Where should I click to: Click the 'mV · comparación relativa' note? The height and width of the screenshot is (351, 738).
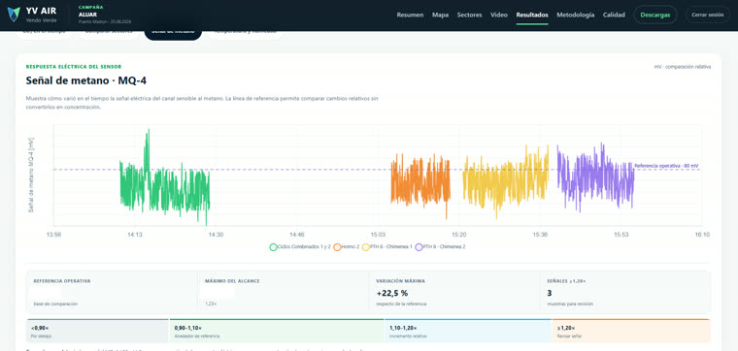[x=683, y=67]
